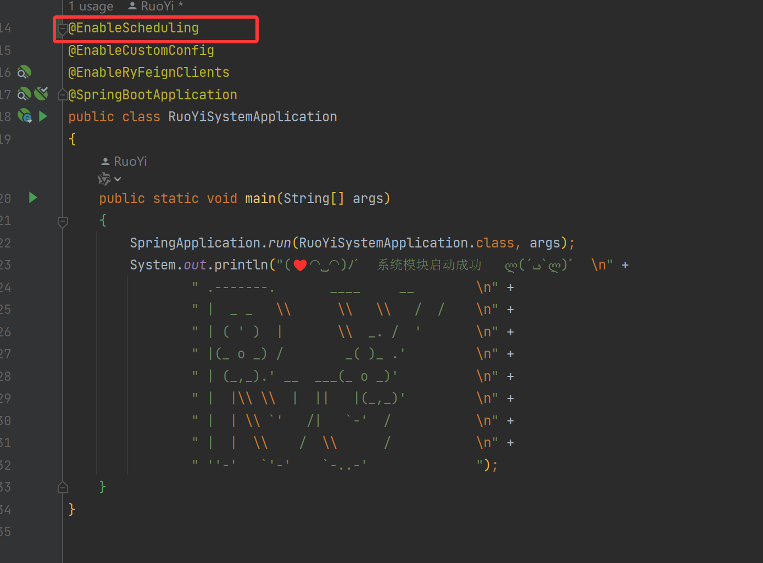Click the RuoYiSystemApplication class name in declaration
763x563 pixels.
tap(252, 117)
